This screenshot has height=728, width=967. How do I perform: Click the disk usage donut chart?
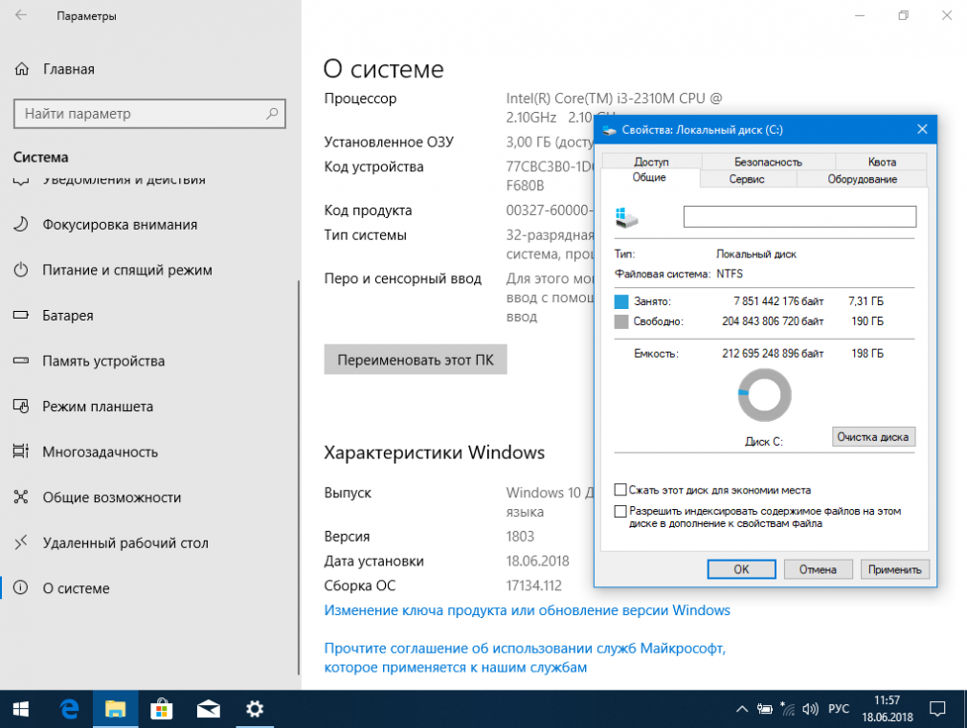point(765,395)
